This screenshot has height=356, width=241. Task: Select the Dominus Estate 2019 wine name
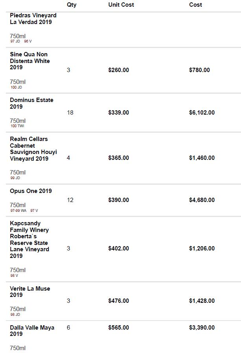(x=31, y=103)
